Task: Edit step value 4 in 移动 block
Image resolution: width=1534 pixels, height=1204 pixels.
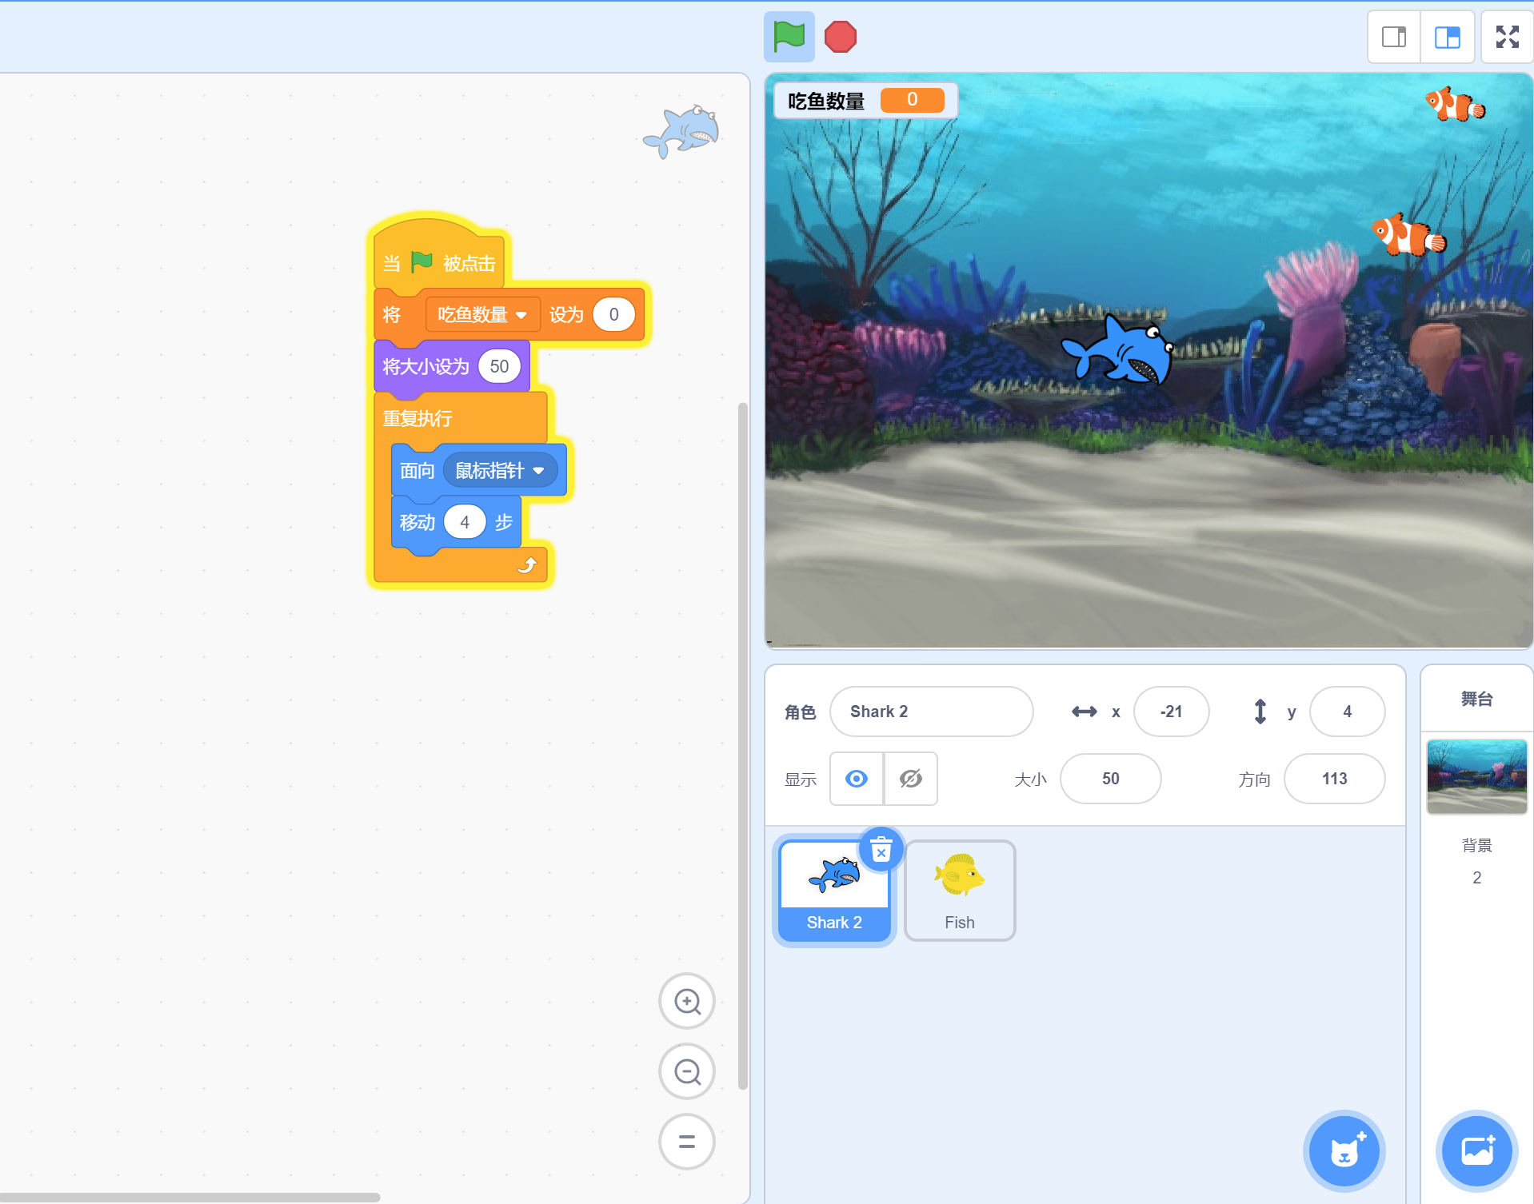Action: pos(465,523)
